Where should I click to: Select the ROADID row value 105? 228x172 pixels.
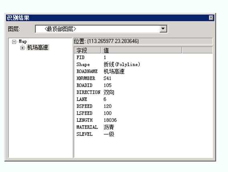coord(108,85)
